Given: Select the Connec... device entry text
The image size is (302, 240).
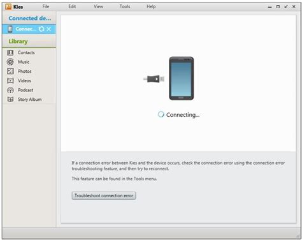Looking at the screenshot, I should (25, 29).
